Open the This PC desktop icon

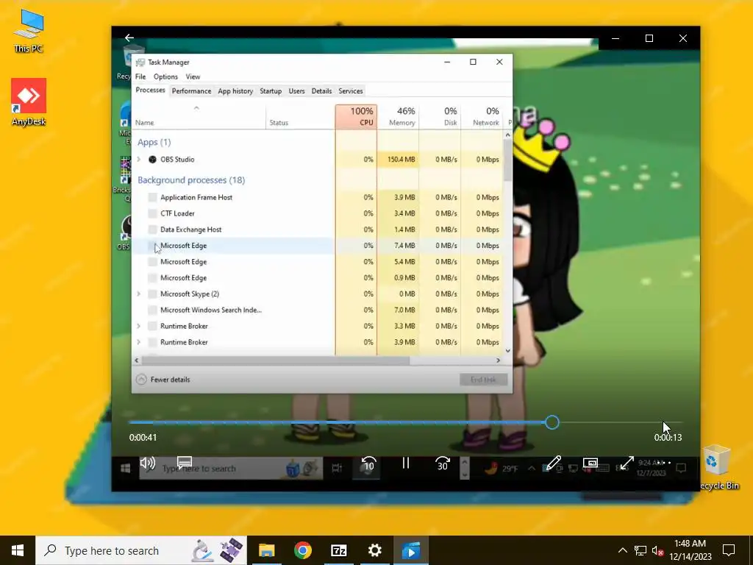tap(29, 31)
